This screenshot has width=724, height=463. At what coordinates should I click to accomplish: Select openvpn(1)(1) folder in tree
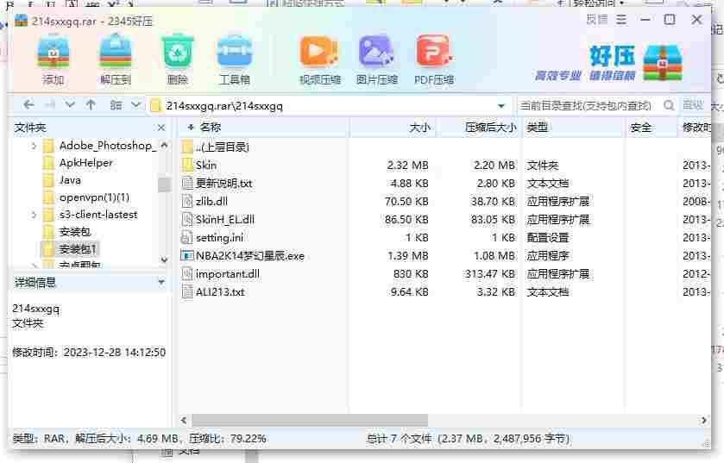[x=94, y=197]
